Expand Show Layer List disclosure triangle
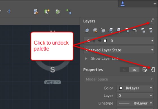158x109 pixels. pyautogui.click(x=86, y=59)
